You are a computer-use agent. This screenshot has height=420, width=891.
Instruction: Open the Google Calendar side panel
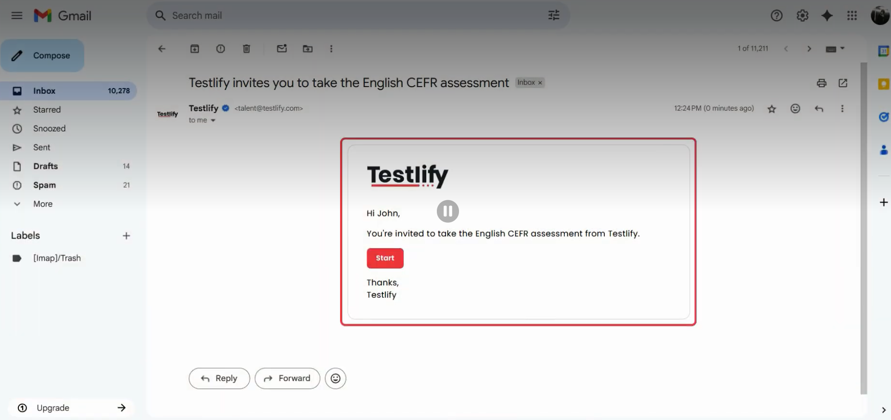tap(883, 51)
